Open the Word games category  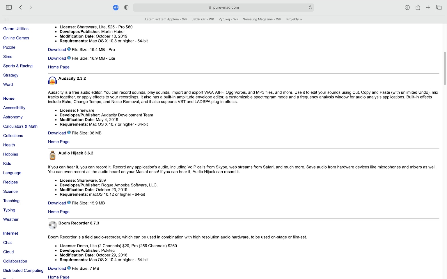click(x=8, y=85)
